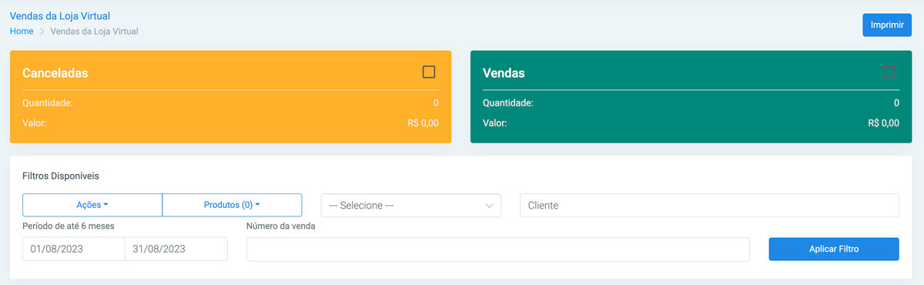Tick the Canceladas card checkbox
Image resolution: width=924 pixels, height=285 pixels.
tap(429, 72)
